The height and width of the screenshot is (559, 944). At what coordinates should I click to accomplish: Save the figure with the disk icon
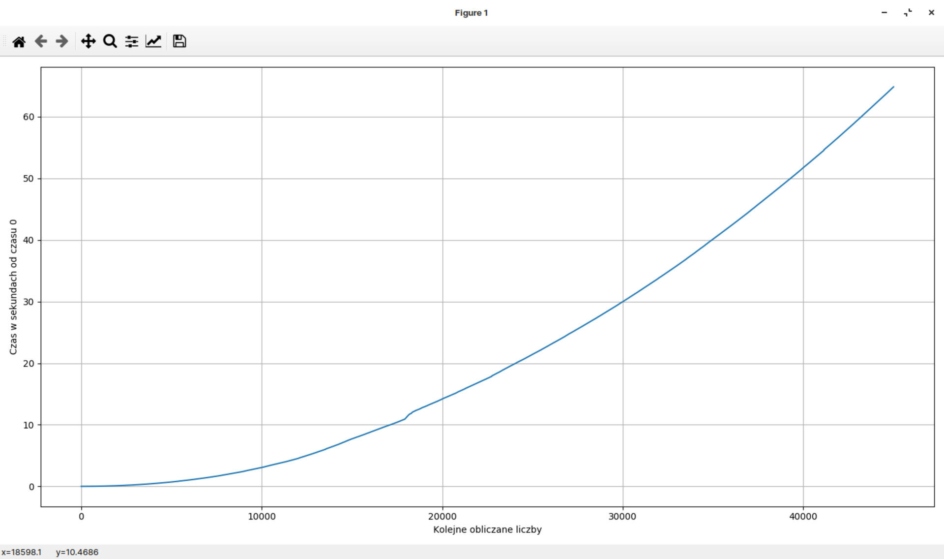coord(179,41)
